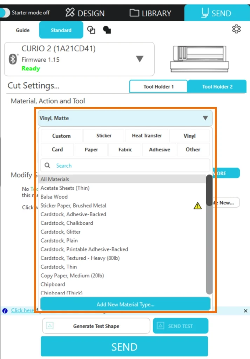The height and width of the screenshot is (359, 250).
Task: Click the overlapping outline shapes icon
Action: click(91, 30)
